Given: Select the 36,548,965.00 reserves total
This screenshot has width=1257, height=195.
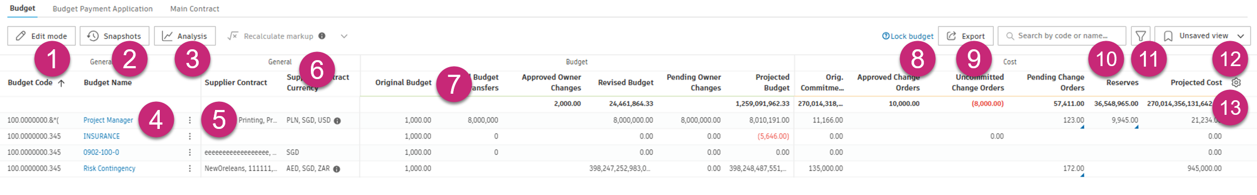Looking at the screenshot, I should pos(1116,104).
